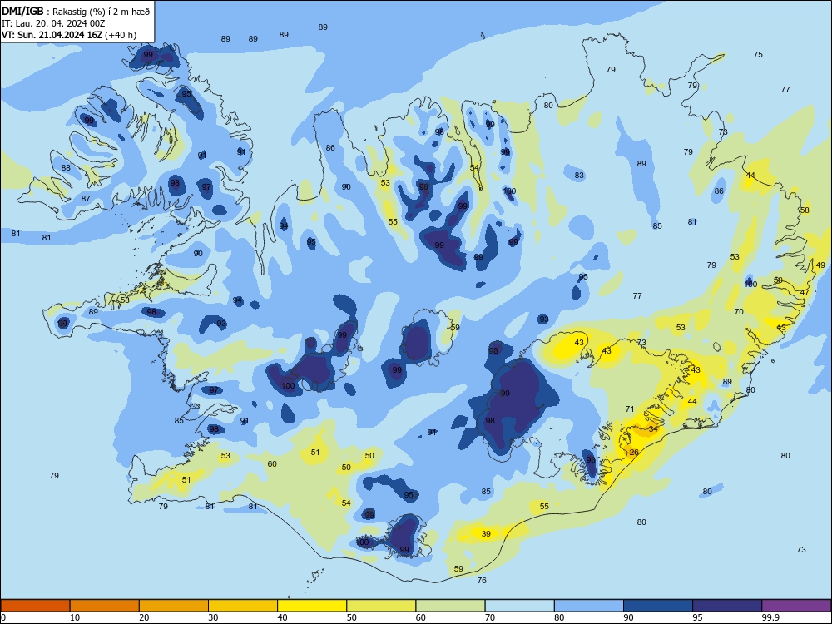The height and width of the screenshot is (624, 832).
Task: Click the '10' legend tick label
Action: pyautogui.click(x=75, y=617)
